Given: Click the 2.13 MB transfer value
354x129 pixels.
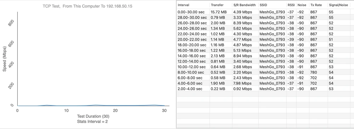Looking at the screenshot, I should pyautogui.click(x=218, y=56).
